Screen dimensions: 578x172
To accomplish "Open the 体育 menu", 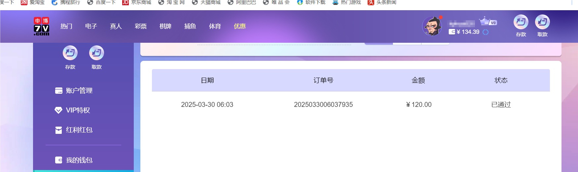I will pos(215,26).
